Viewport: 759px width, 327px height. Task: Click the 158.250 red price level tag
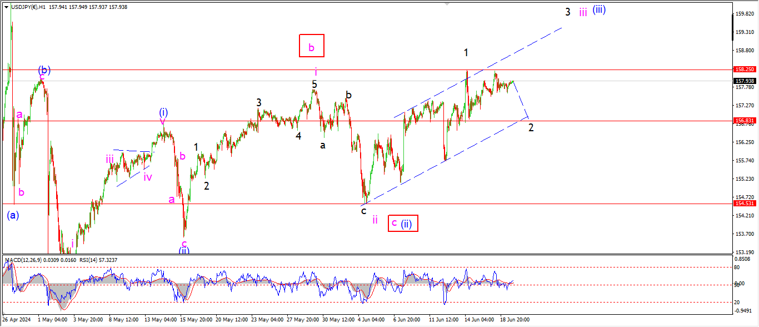745,70
